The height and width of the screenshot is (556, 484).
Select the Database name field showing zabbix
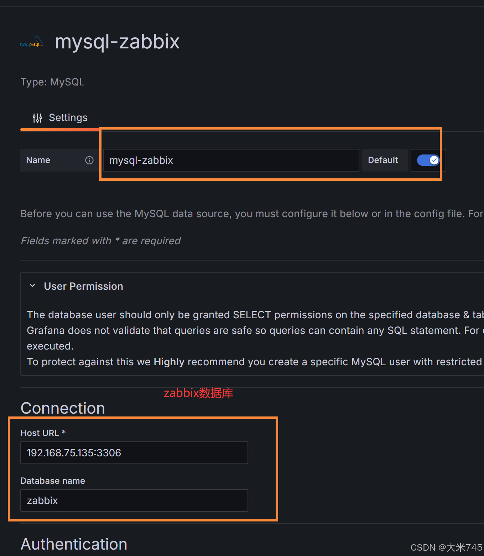click(x=134, y=500)
